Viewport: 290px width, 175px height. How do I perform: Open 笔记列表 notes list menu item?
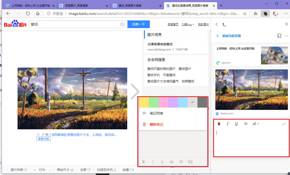173,113
